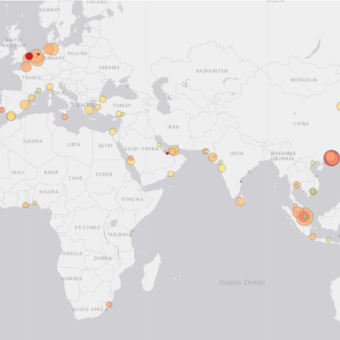Click the DR Congo country label
The image size is (340, 340).
[87, 227]
